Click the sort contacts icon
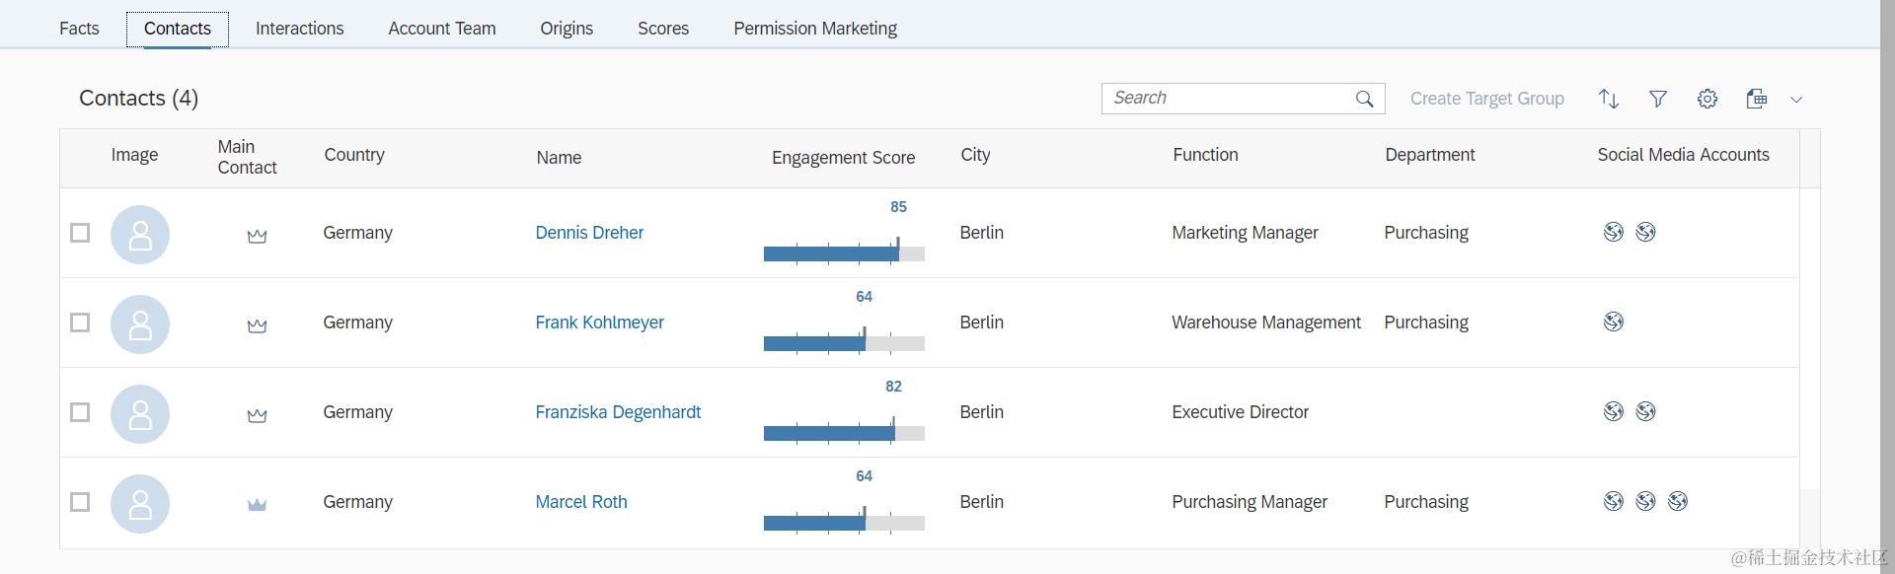 pos(1609,99)
